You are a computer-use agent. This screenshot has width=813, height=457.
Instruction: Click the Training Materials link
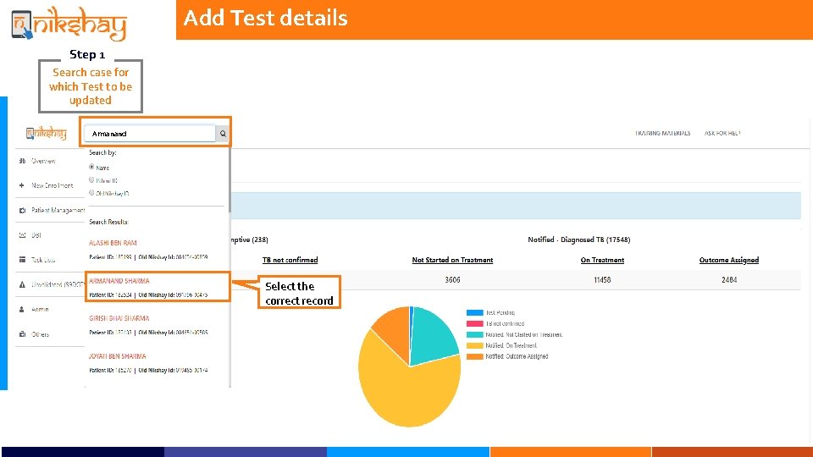coord(662,133)
